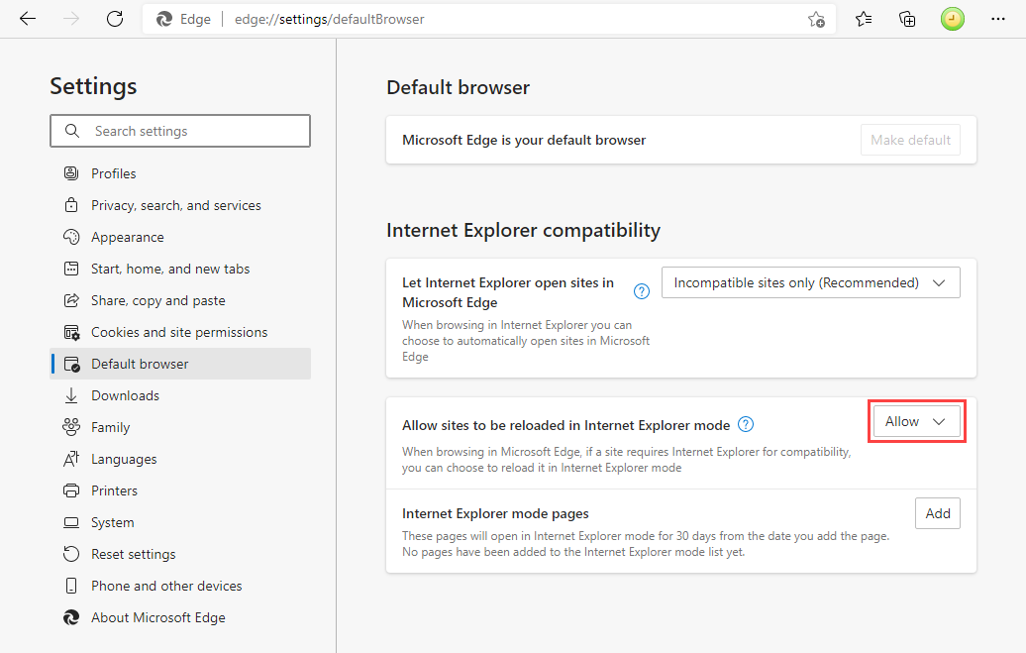1026x653 pixels.
Task: Click help icon beside Internet Explorer mode setting
Action: (747, 425)
